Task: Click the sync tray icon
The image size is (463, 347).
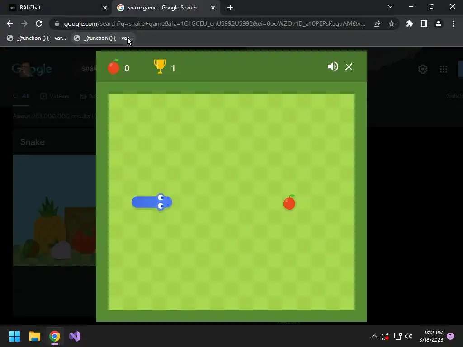Action: point(385,336)
